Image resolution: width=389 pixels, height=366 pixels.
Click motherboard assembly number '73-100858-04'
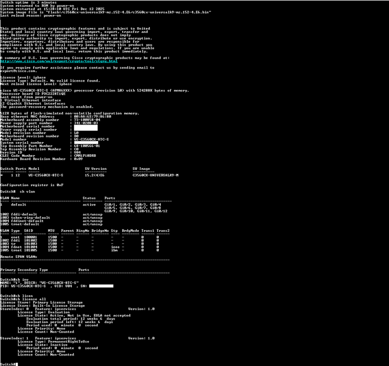[x=87, y=120]
